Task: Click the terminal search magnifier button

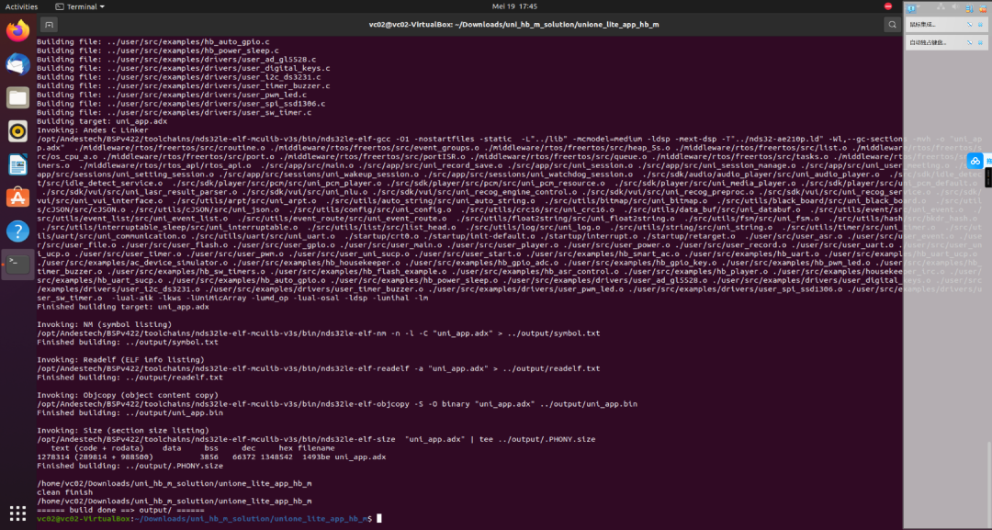Action: (892, 25)
